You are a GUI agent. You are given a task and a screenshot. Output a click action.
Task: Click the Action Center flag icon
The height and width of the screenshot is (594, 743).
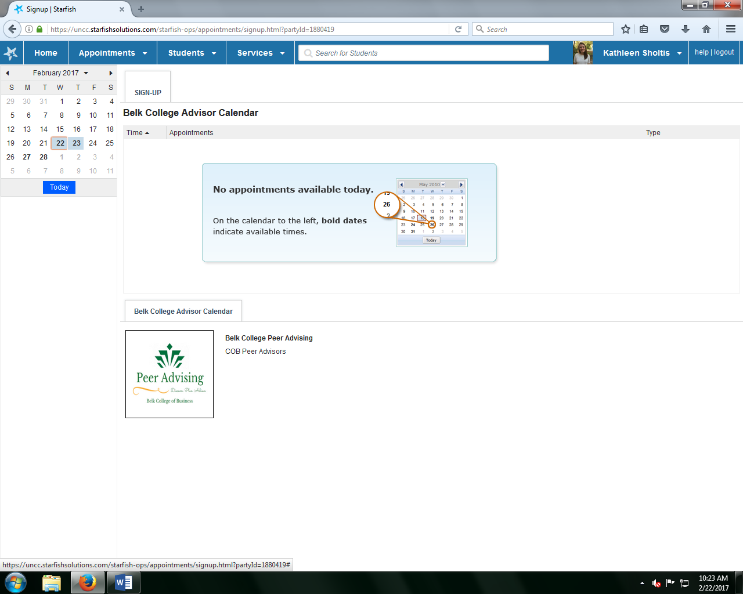[x=670, y=583]
